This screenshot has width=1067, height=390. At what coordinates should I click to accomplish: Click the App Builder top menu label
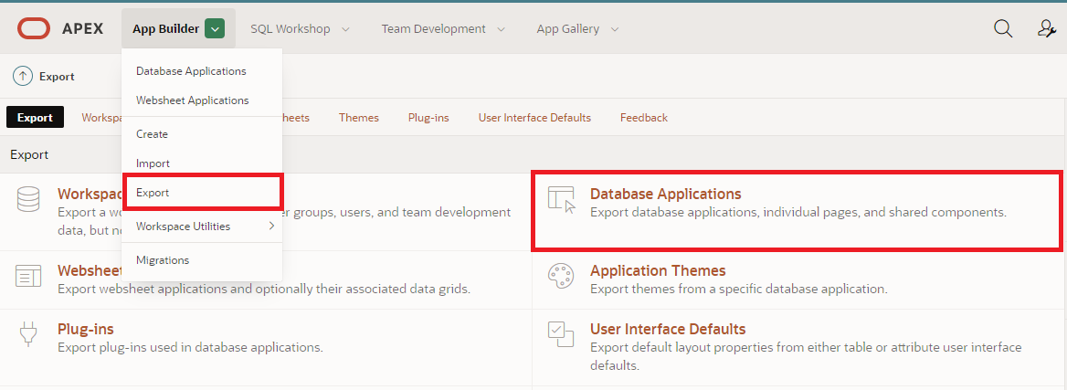[166, 28]
